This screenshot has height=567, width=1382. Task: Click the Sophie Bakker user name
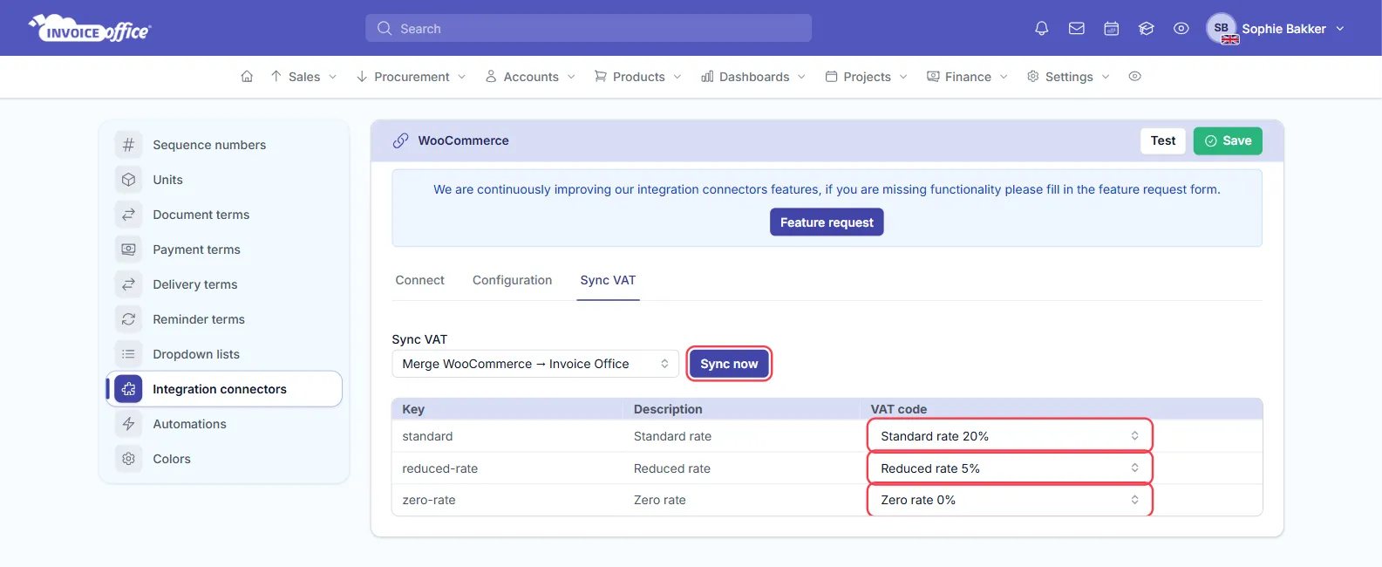pyautogui.click(x=1283, y=29)
